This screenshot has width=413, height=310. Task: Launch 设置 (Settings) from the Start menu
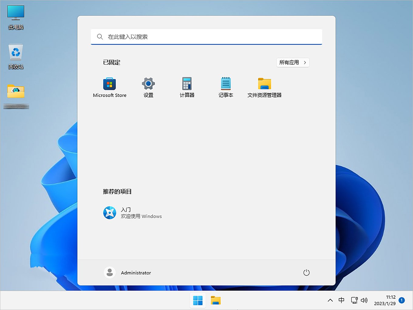[148, 87]
